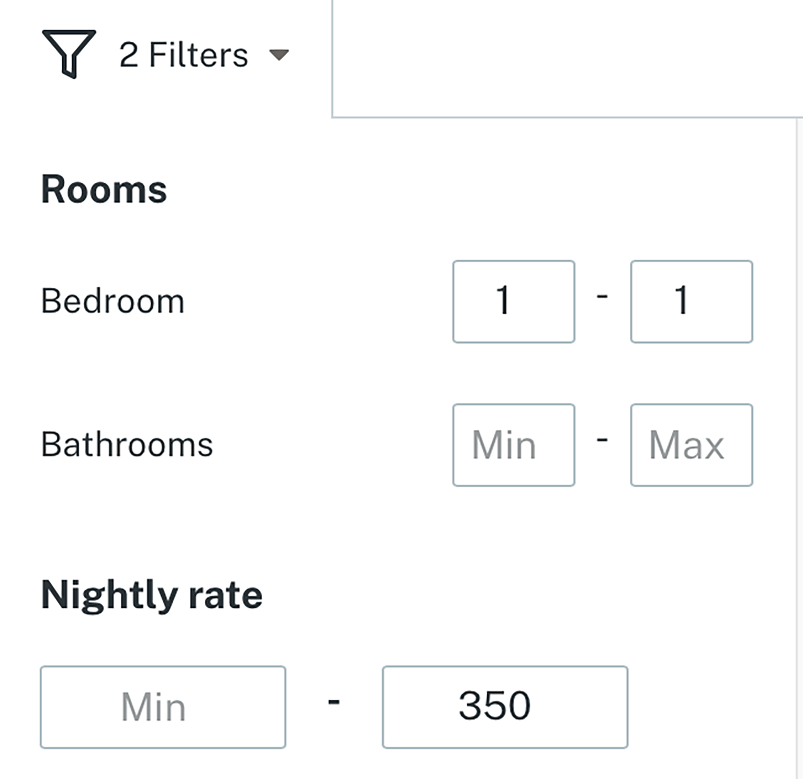Click the Nightly rate section heading
This screenshot has height=779, width=803.
[x=152, y=595]
